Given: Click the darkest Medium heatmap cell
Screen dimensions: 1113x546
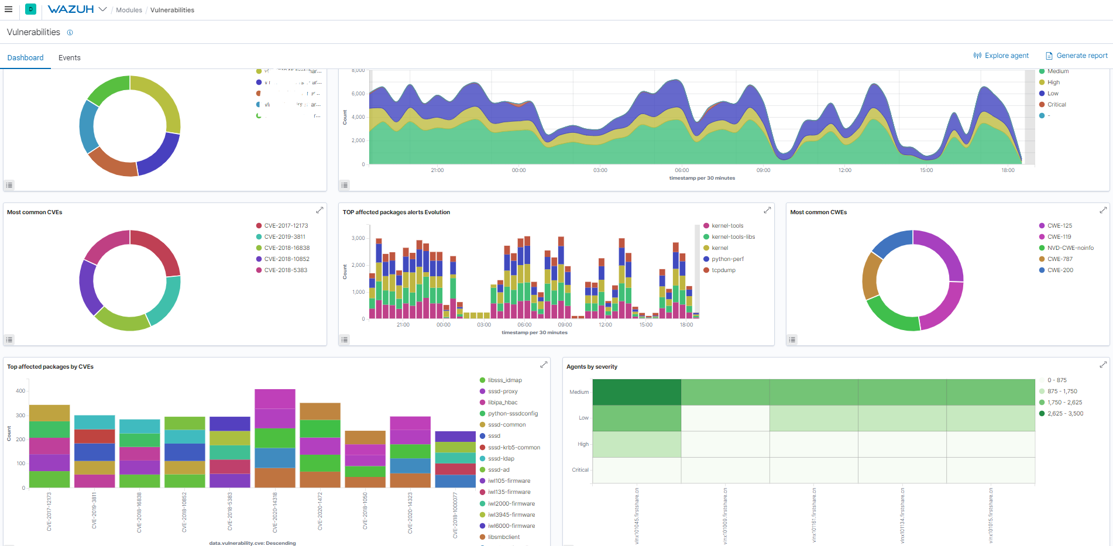Looking at the screenshot, I should point(637,392).
